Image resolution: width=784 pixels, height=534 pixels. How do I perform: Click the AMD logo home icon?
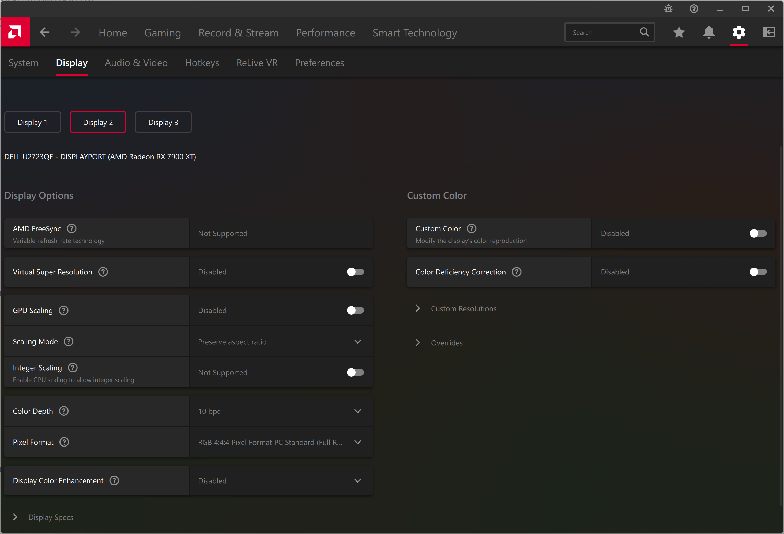click(x=15, y=32)
